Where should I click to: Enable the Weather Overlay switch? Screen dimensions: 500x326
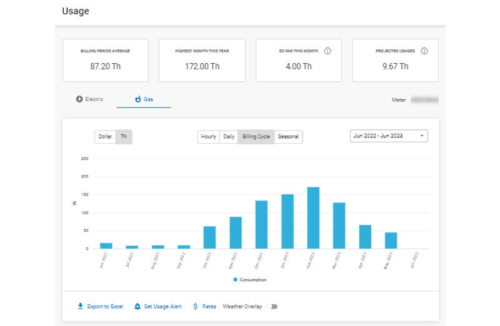[273, 307]
